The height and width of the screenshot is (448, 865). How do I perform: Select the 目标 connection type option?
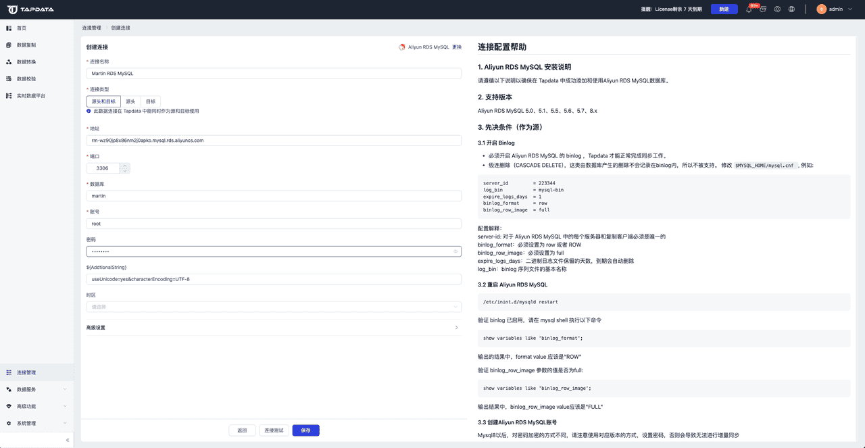coord(150,101)
